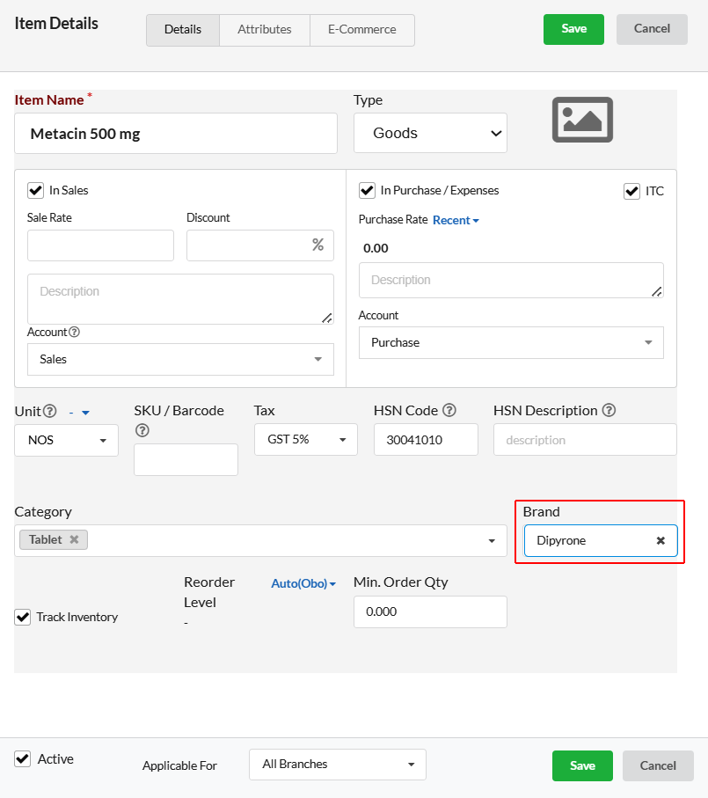Open the All Branches dropdown

click(338, 765)
